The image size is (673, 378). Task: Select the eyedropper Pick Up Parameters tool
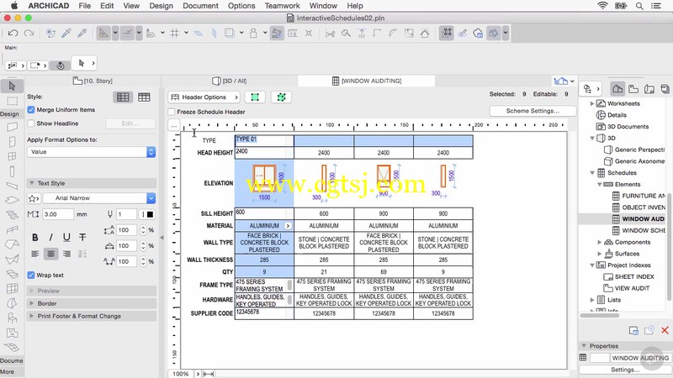(66, 33)
